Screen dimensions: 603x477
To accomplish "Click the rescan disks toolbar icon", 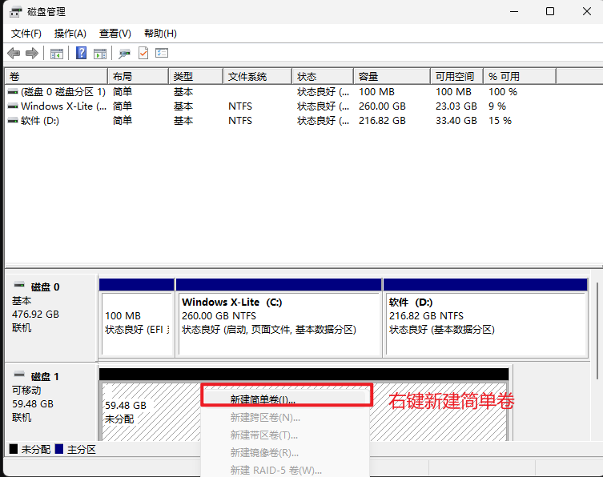I will pos(124,54).
